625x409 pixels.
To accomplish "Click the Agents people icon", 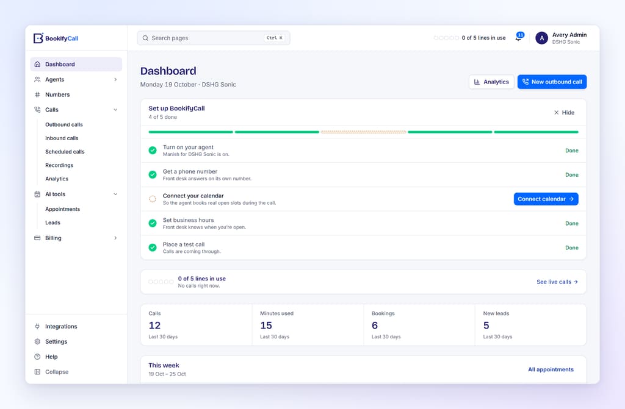I will 37,79.
